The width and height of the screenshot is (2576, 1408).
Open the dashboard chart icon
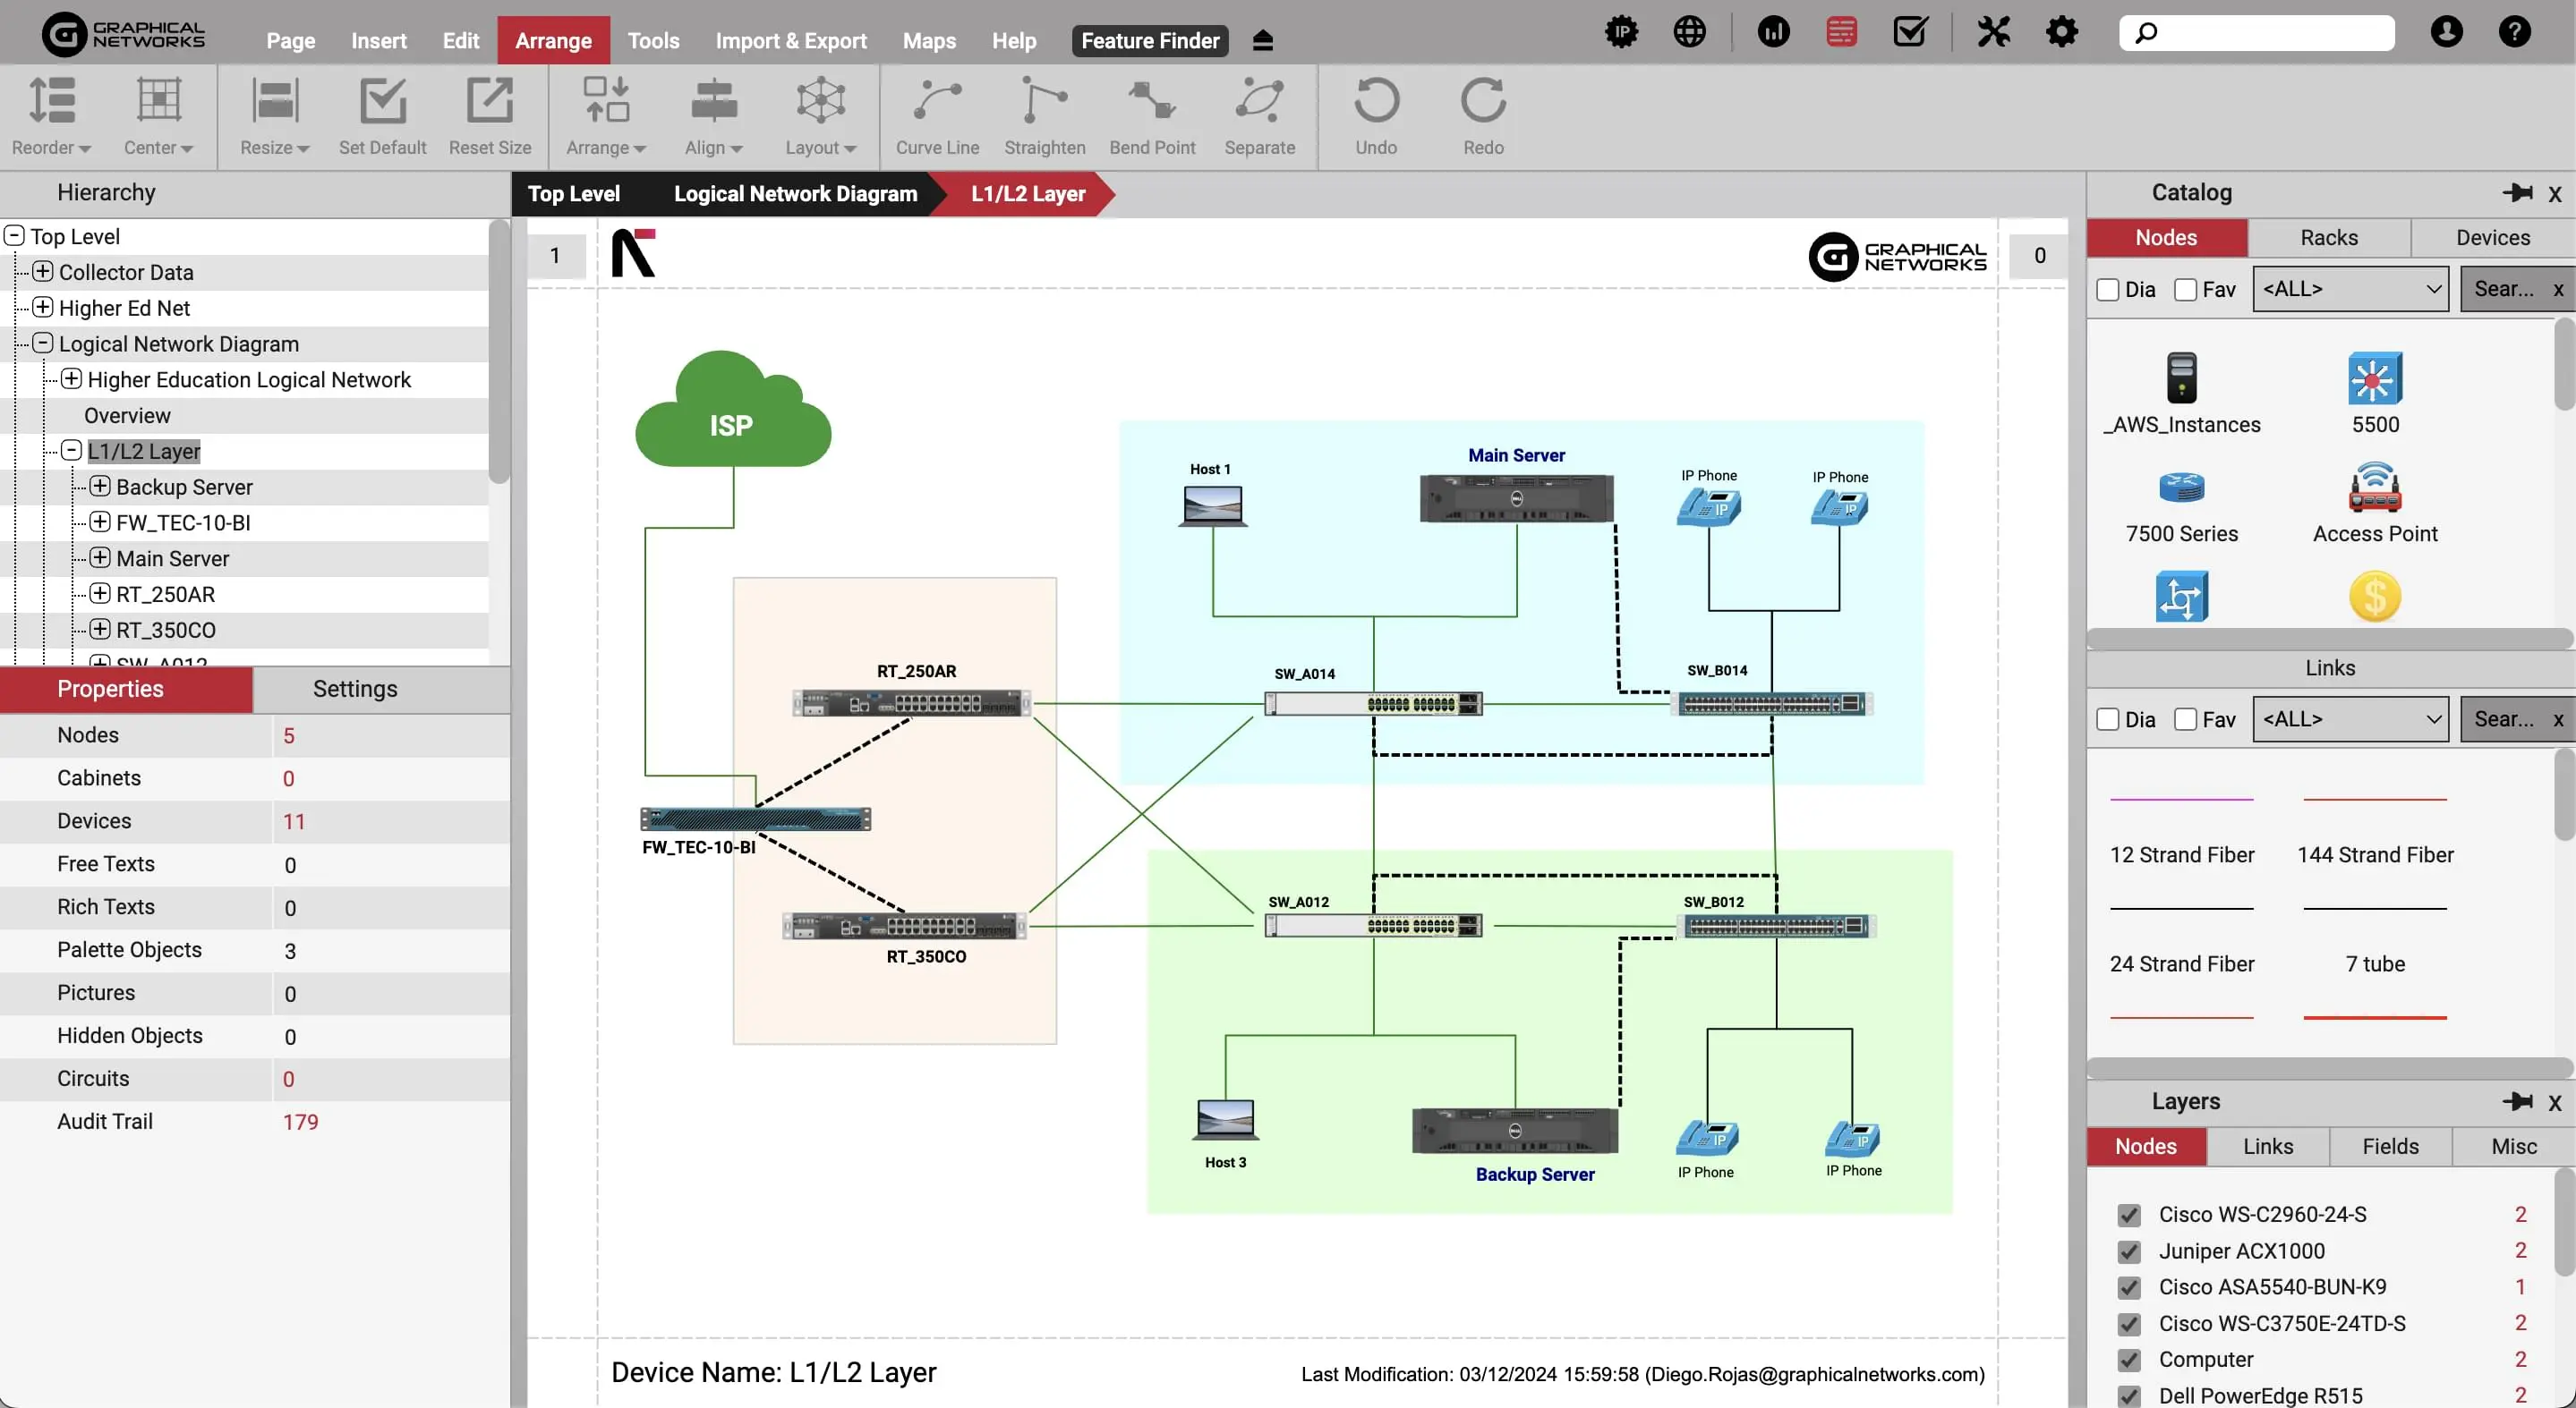click(1774, 33)
